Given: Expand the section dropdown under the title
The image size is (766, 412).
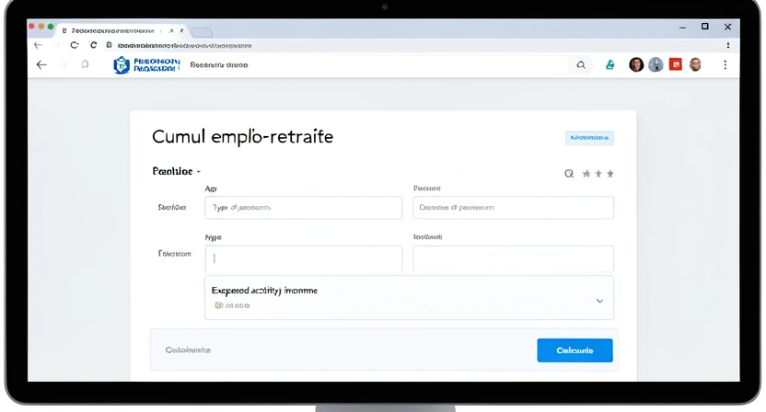Looking at the screenshot, I should pos(177,171).
